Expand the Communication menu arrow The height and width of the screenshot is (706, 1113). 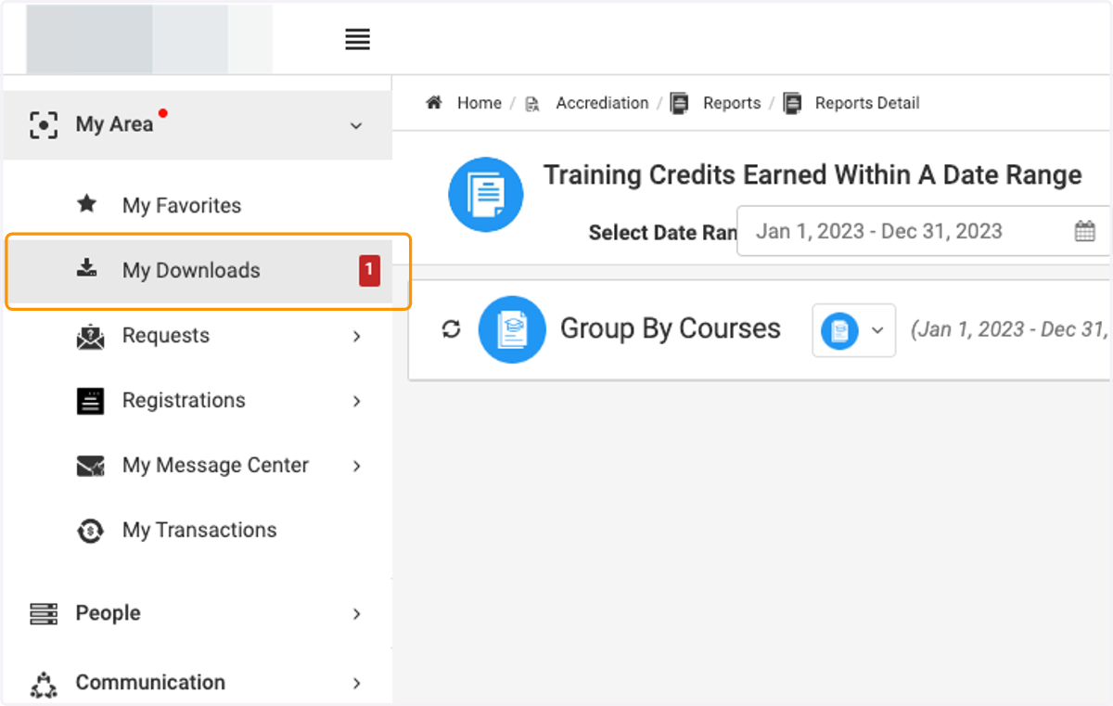pos(357,683)
